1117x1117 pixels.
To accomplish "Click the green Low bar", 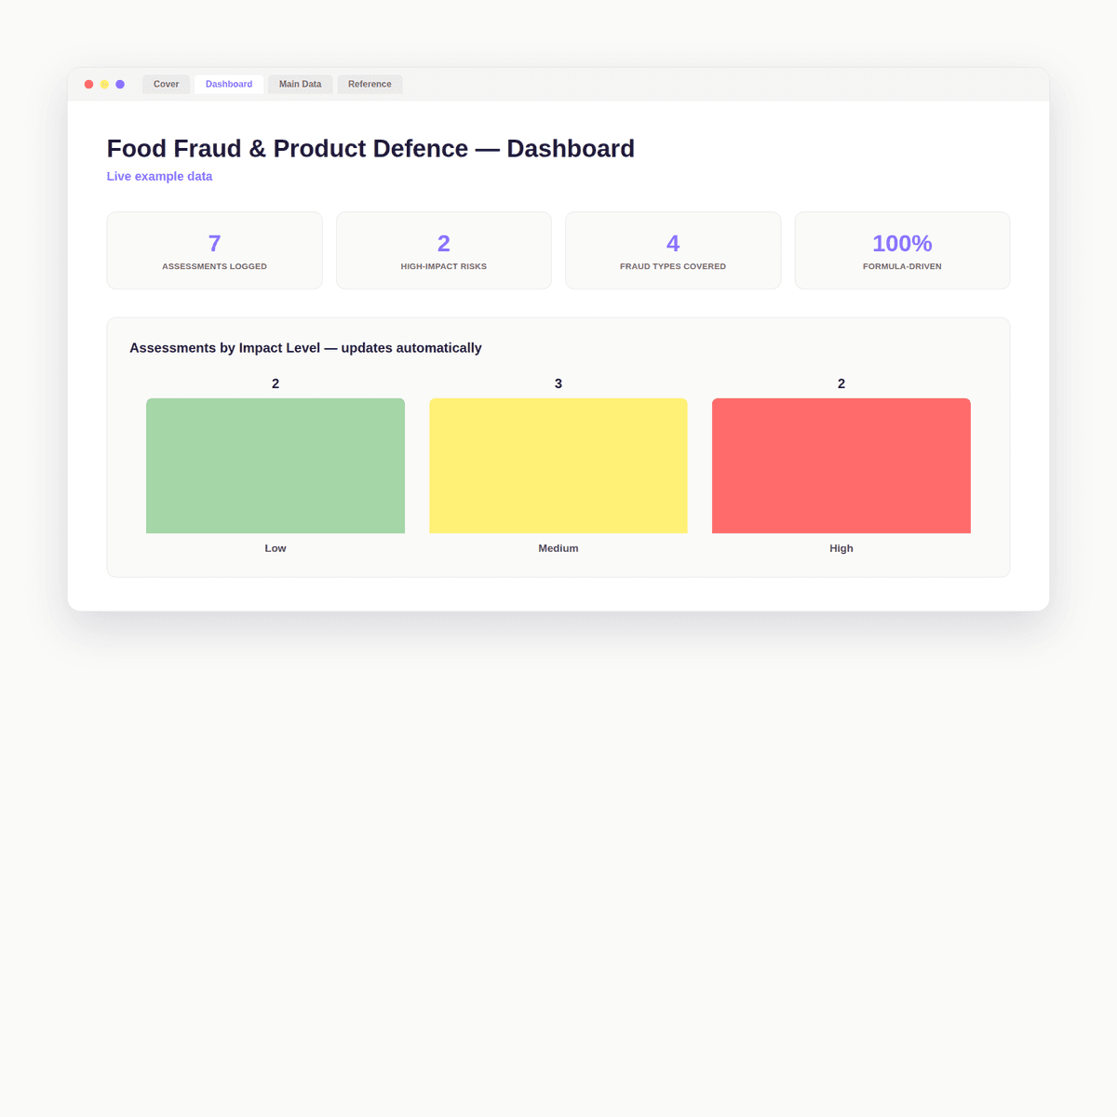I will pos(276,465).
